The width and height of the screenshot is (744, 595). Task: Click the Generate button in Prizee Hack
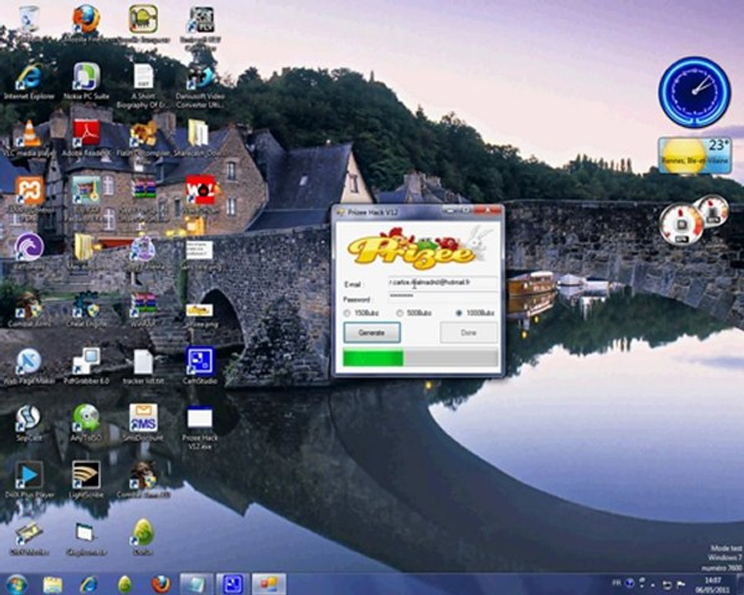371,332
